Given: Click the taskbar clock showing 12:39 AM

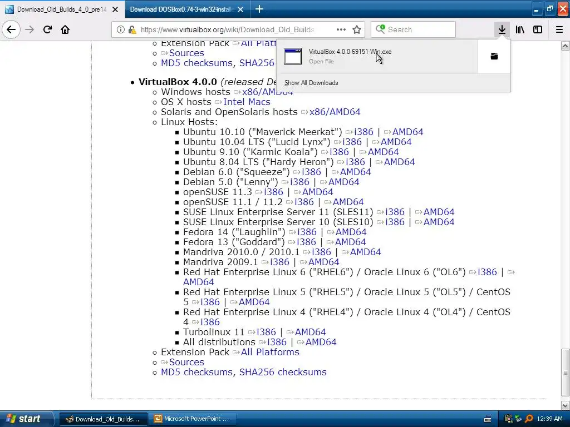Looking at the screenshot, I should pos(549,419).
